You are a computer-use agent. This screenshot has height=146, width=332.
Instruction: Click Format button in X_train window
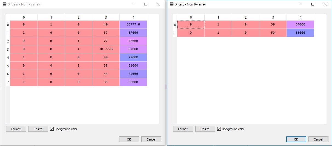pos(16,129)
